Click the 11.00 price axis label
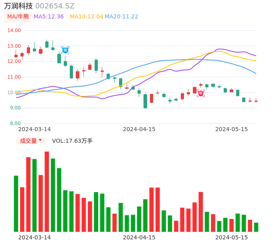The height and width of the screenshot is (243, 275). [x=14, y=77]
